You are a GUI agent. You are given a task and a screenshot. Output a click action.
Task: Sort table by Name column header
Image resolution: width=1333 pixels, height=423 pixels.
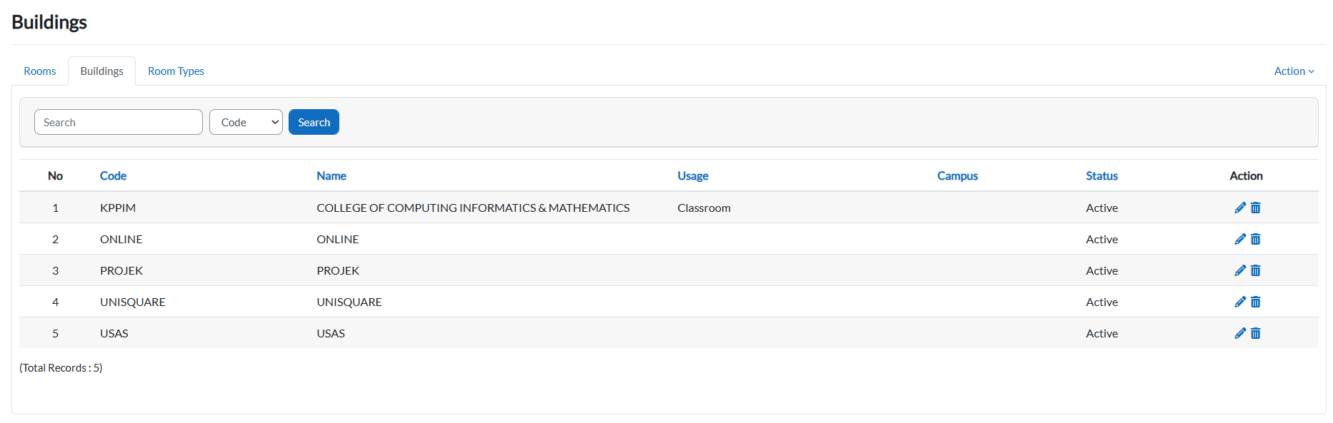331,175
